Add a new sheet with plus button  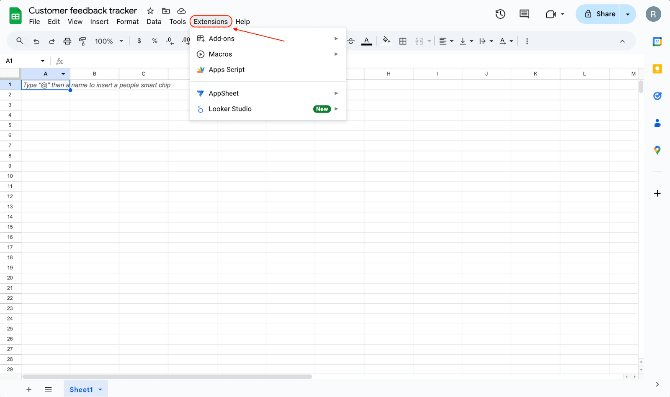[29, 389]
